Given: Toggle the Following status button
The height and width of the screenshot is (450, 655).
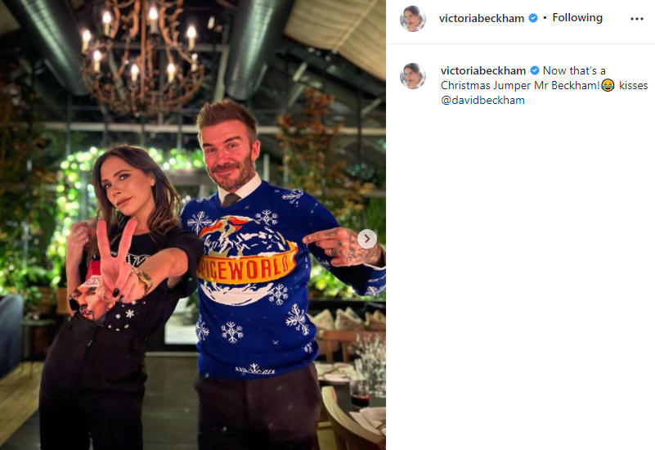Looking at the screenshot, I should pos(577,17).
